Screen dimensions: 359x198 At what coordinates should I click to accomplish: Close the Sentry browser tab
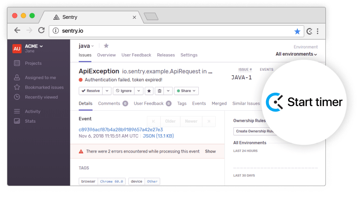point(134,17)
